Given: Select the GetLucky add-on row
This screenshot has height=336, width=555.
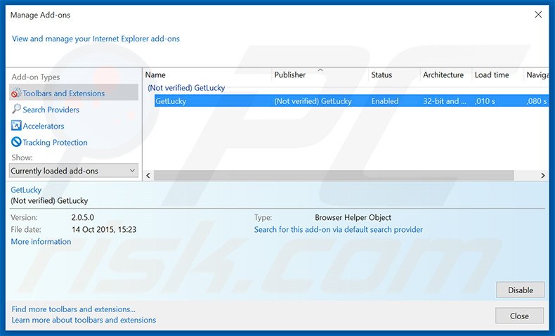Looking at the screenshot, I should [351, 101].
